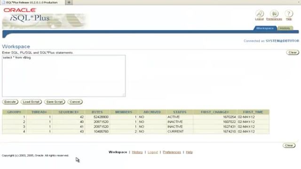Screen dimensions: 301x169
Task: Select the iSQL*Plus Release browser tab
Action: coord(32,2)
